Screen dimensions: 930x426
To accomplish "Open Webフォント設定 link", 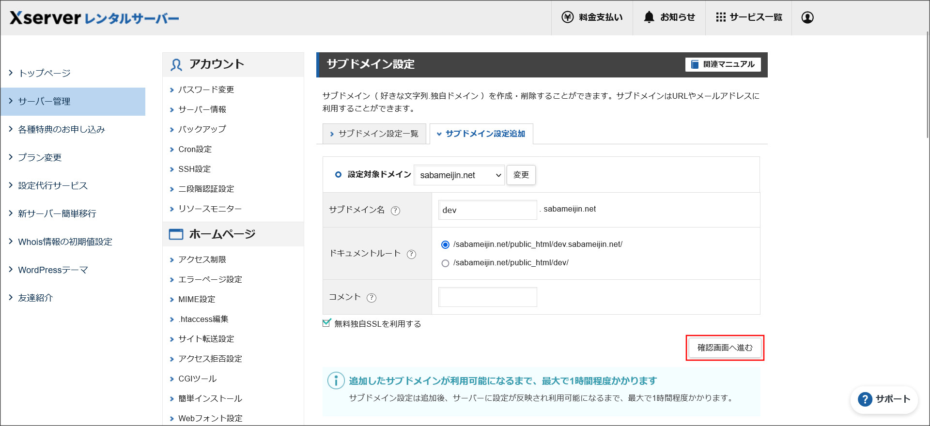I will click(210, 418).
